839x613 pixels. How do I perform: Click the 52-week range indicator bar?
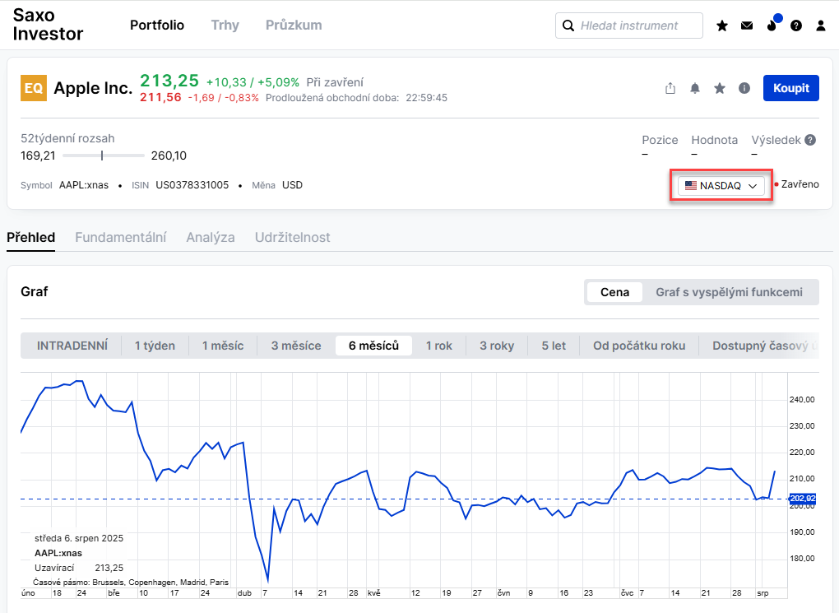coord(104,156)
